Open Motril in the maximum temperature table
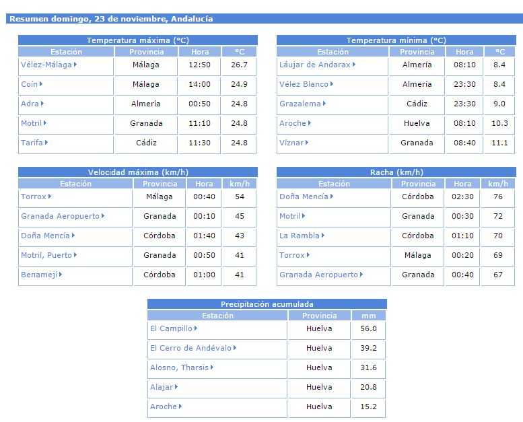523x422 pixels. 34,123
